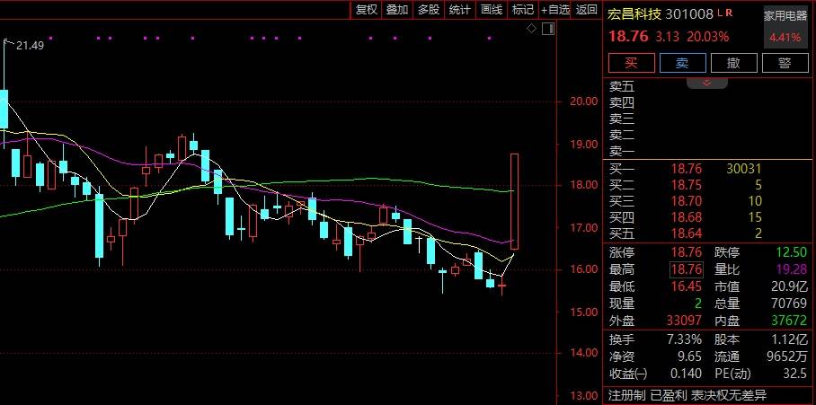Click the 买 buy button
Image resolution: width=816 pixels, height=405 pixels.
point(631,63)
